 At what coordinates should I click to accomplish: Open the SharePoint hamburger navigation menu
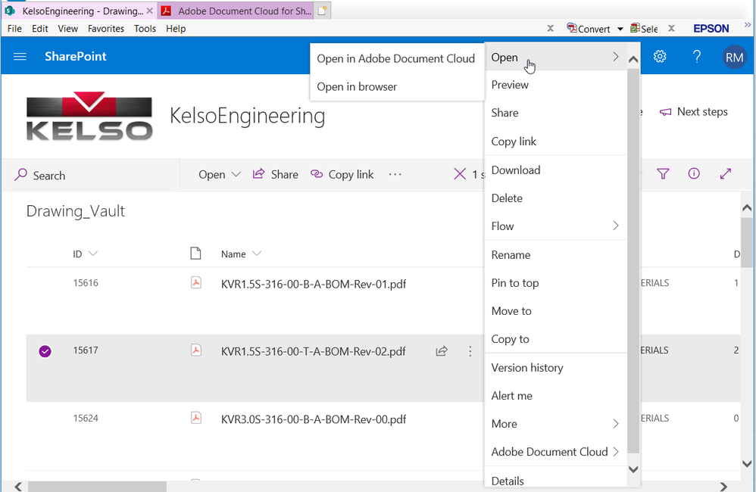click(x=20, y=57)
